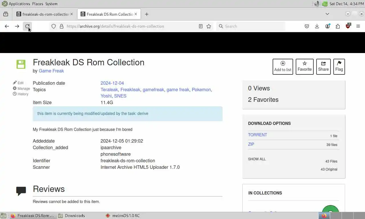Open the SNES topic link

[120, 96]
